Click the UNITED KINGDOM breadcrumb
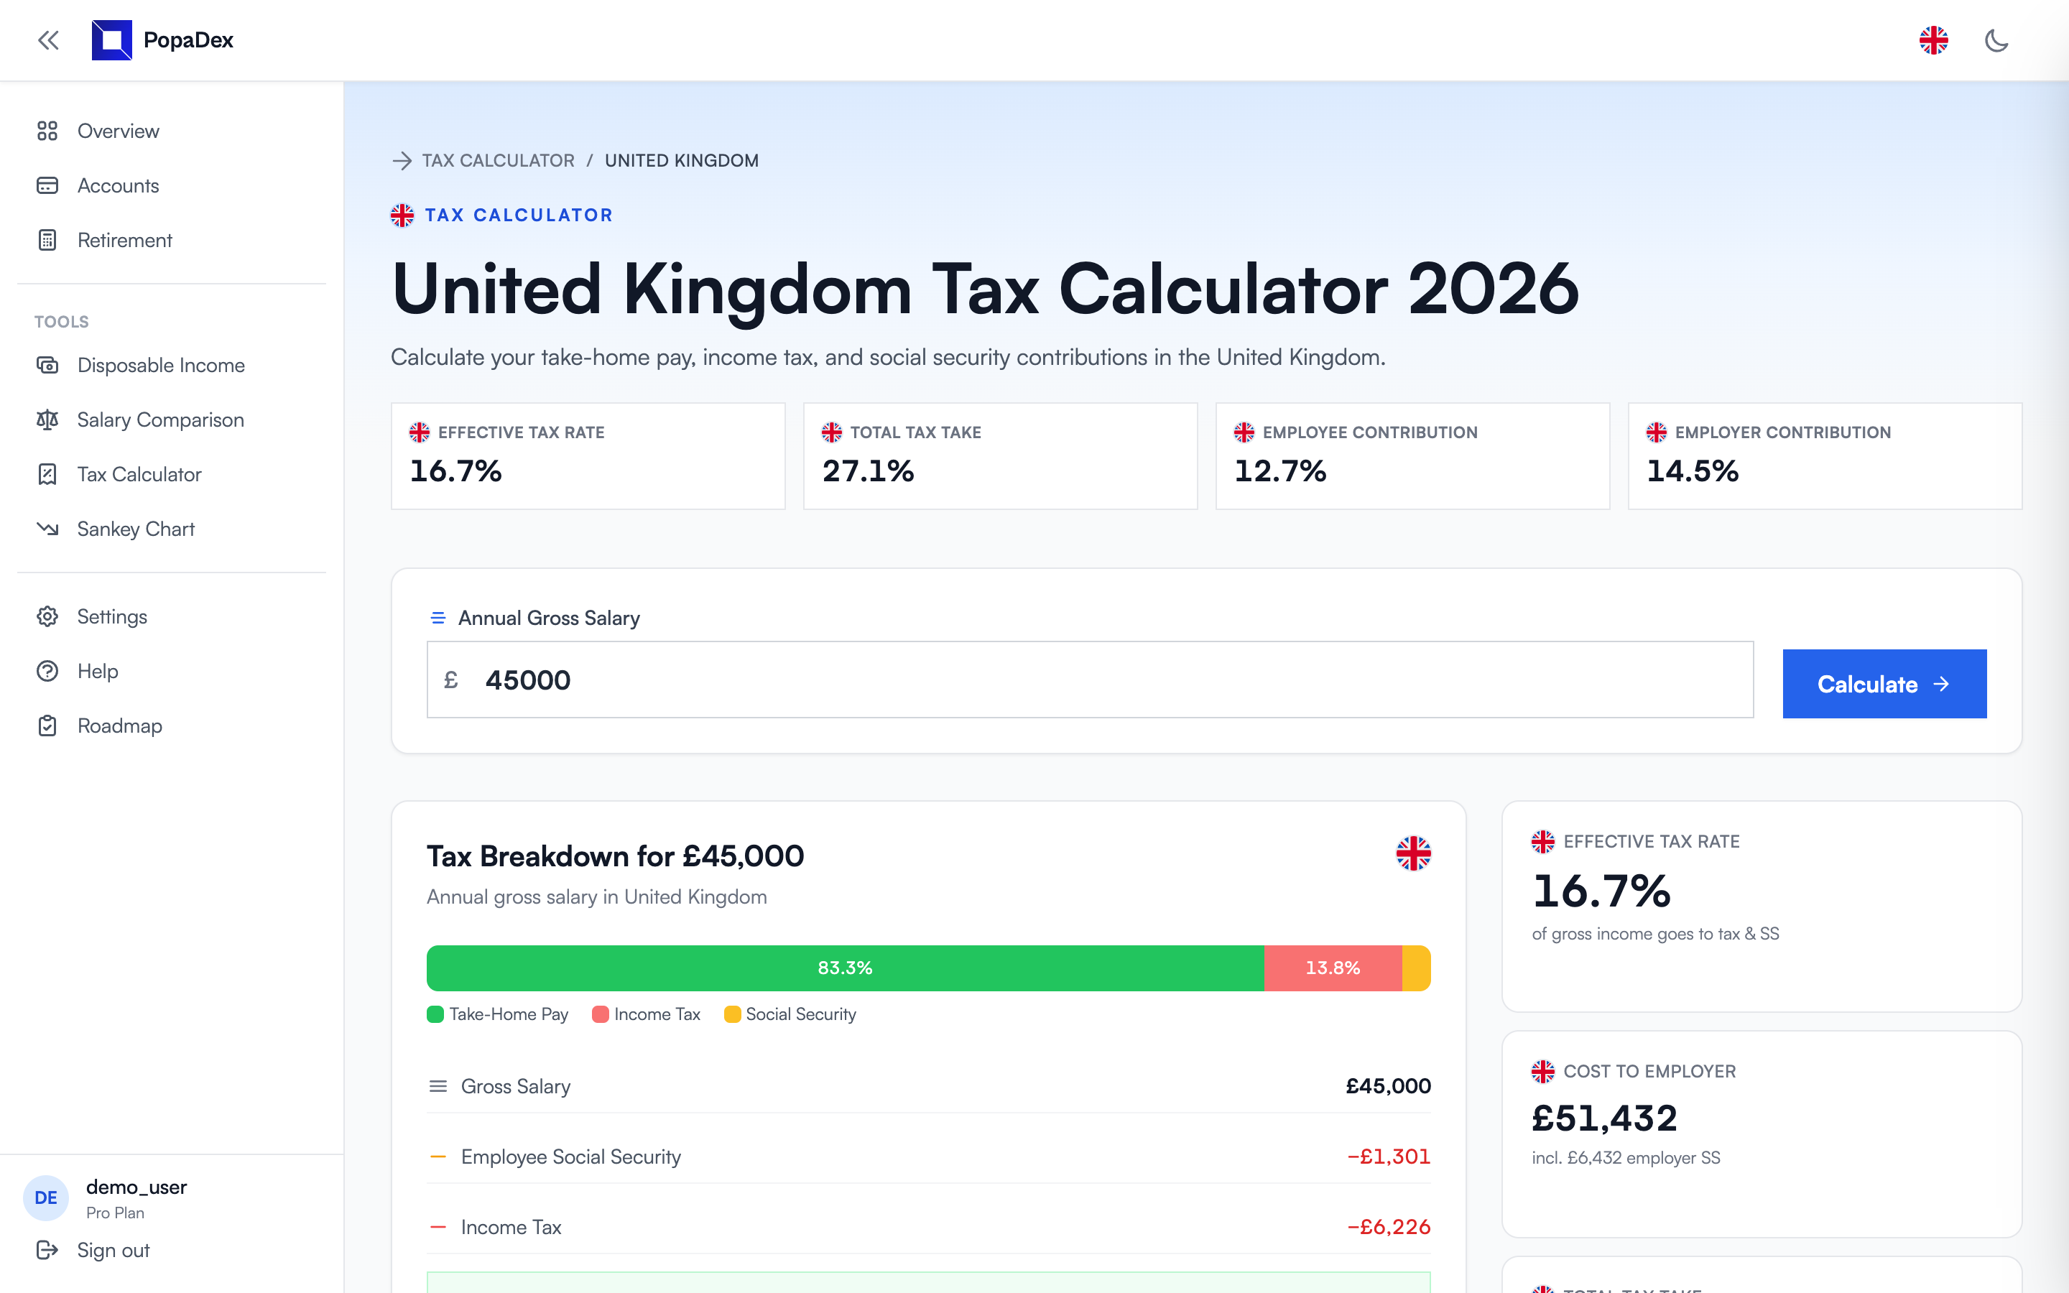This screenshot has height=1293, width=2069. click(x=680, y=160)
